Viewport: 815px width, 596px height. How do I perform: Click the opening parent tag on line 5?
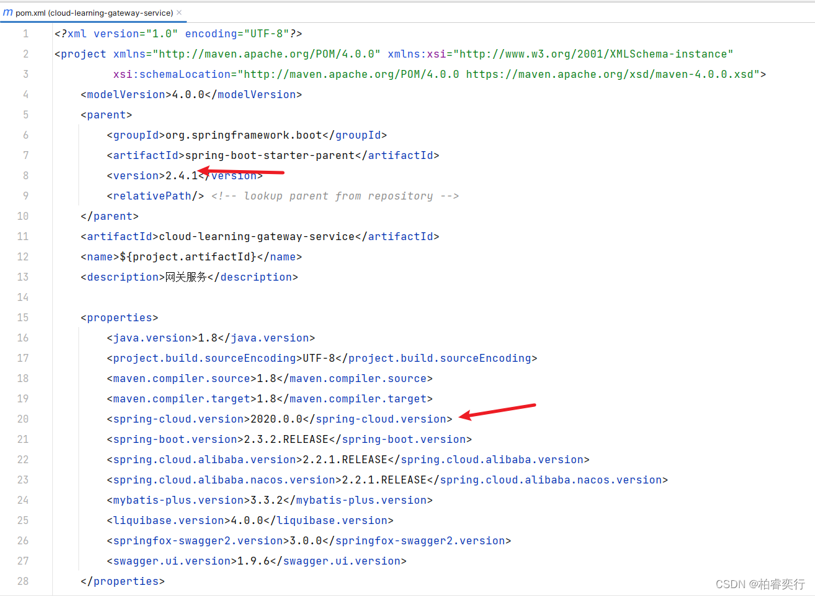[x=107, y=114]
